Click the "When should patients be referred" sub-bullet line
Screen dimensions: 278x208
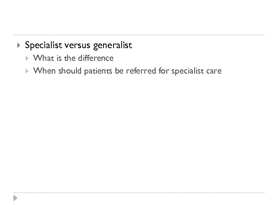click(127, 71)
